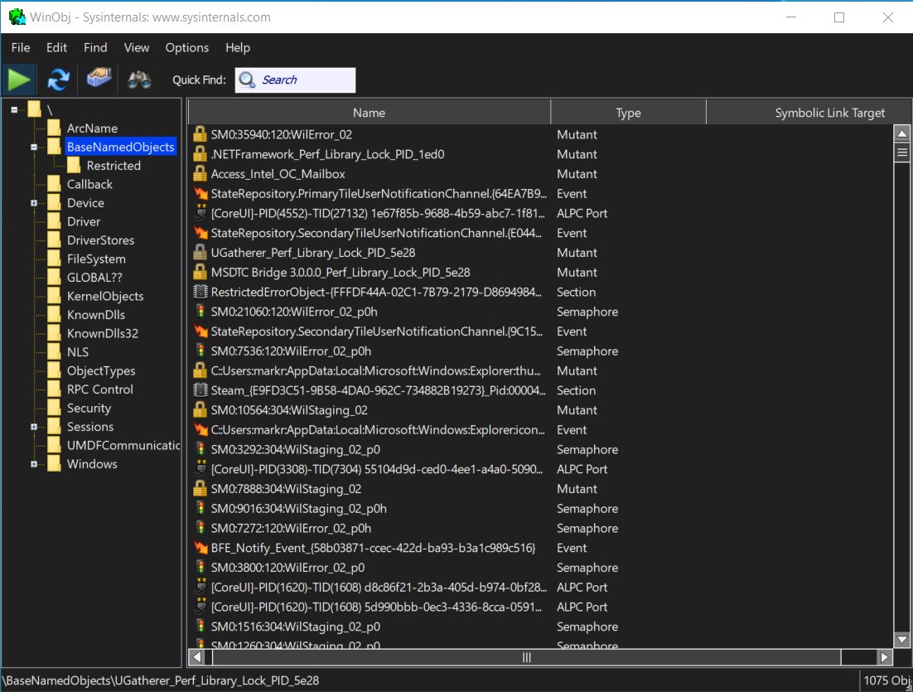Click the lock icon of MSDTC Bridge 3.0.0.0 entry
Image resolution: width=913 pixels, height=692 pixels.
(200, 272)
